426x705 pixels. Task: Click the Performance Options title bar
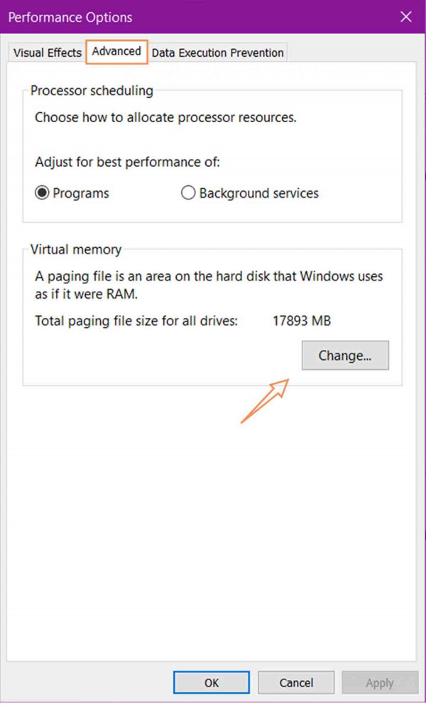coord(177,17)
